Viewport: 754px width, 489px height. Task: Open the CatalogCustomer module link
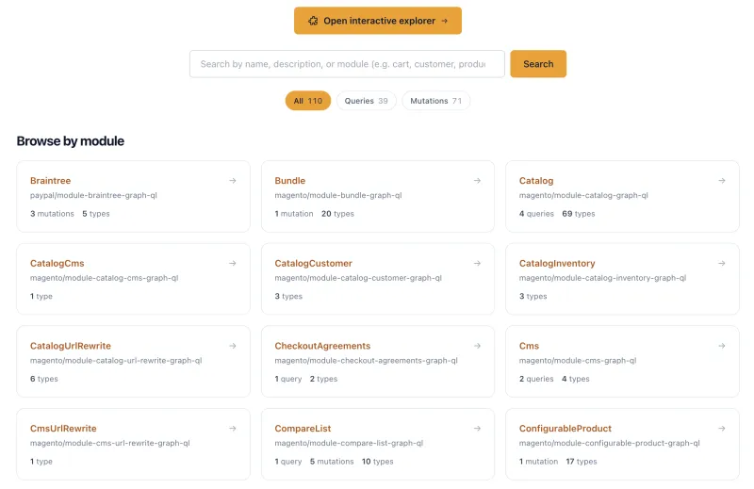coord(314,264)
